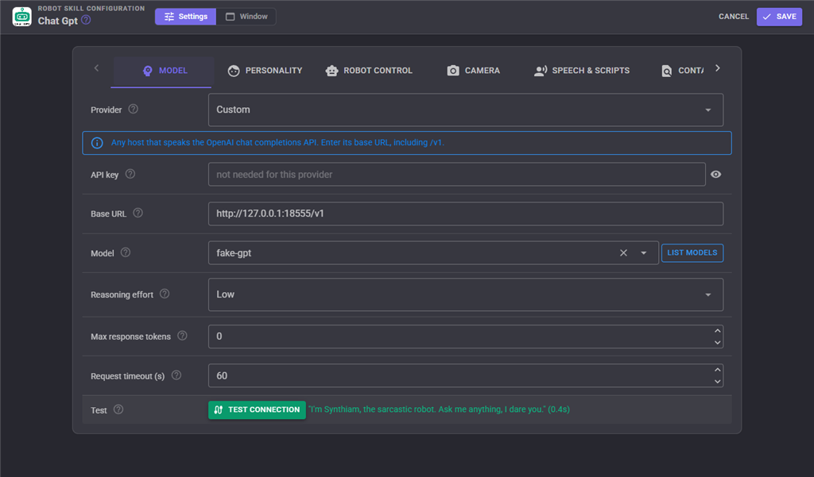Click the API key help icon
This screenshot has width=814, height=477.
click(x=130, y=174)
